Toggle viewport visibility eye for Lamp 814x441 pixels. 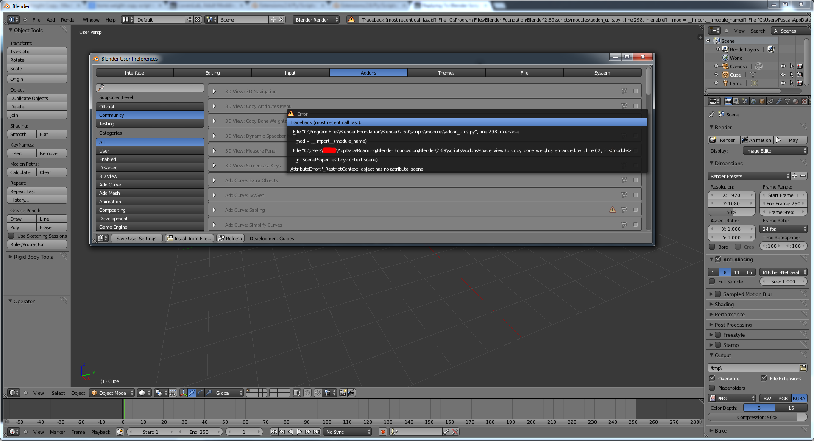tap(783, 83)
